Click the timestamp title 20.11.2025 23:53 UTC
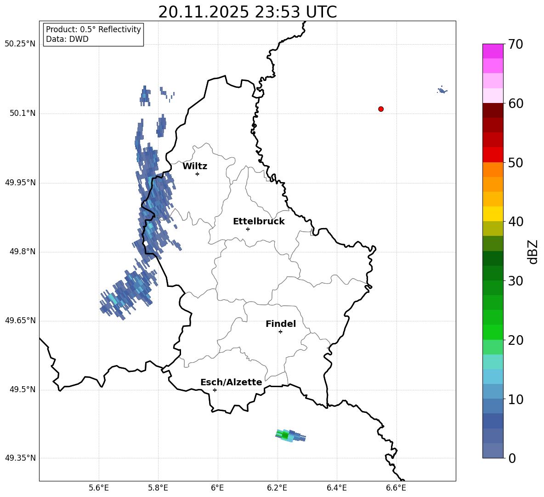Image resolution: width=544 pixels, height=497 pixels. coord(248,12)
